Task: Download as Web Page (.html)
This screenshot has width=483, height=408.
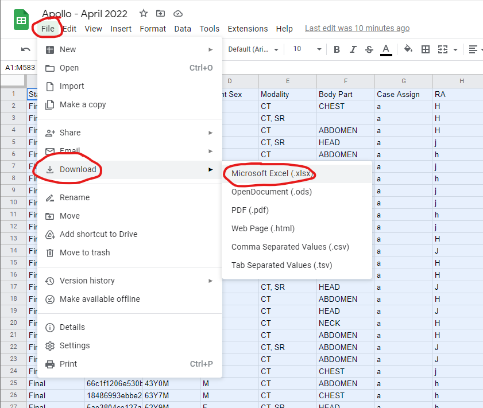Action: click(297, 228)
